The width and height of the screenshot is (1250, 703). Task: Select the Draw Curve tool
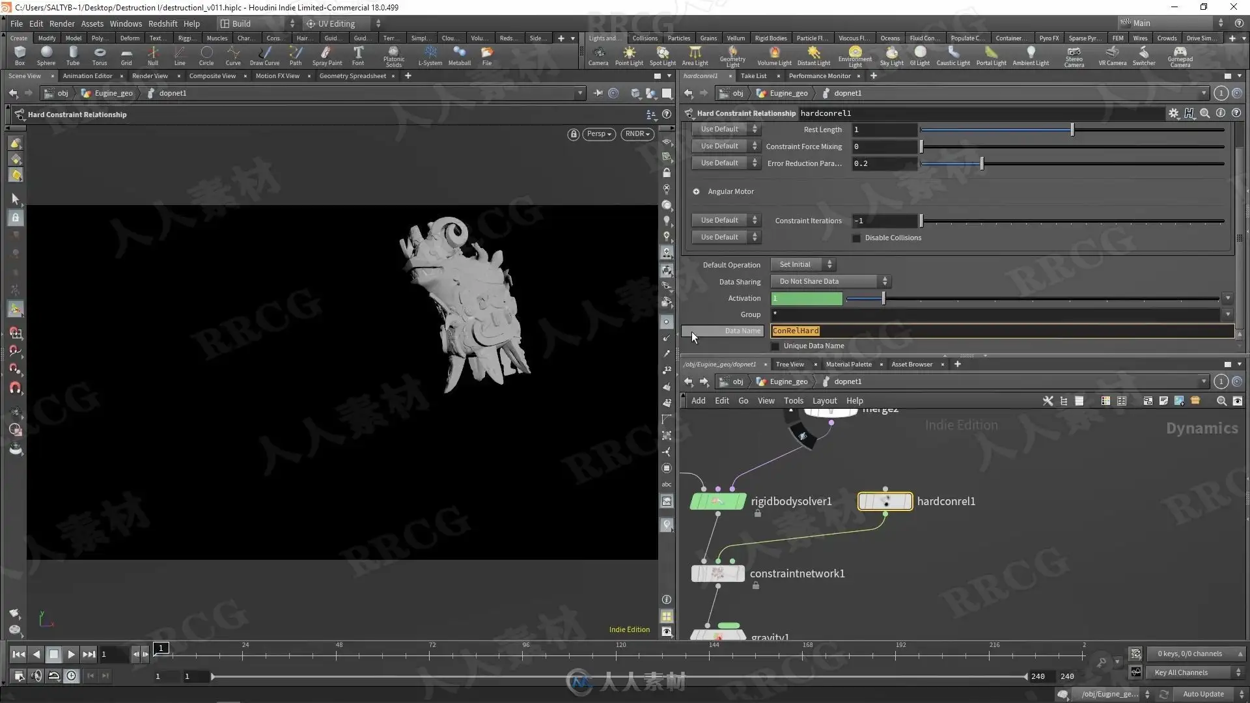[264, 55]
